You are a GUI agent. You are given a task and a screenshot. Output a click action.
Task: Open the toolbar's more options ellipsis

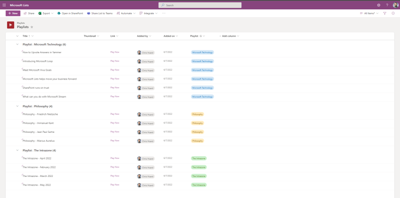164,13
